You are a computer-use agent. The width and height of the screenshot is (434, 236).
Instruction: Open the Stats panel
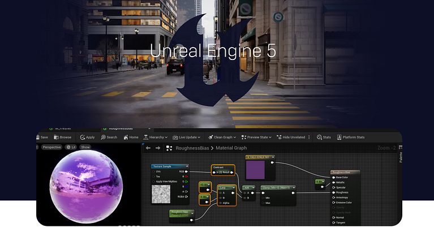tap(324, 137)
